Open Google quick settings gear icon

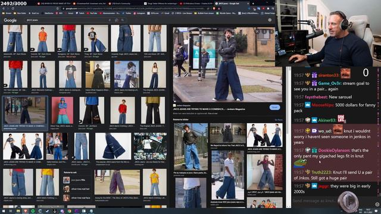270,20
